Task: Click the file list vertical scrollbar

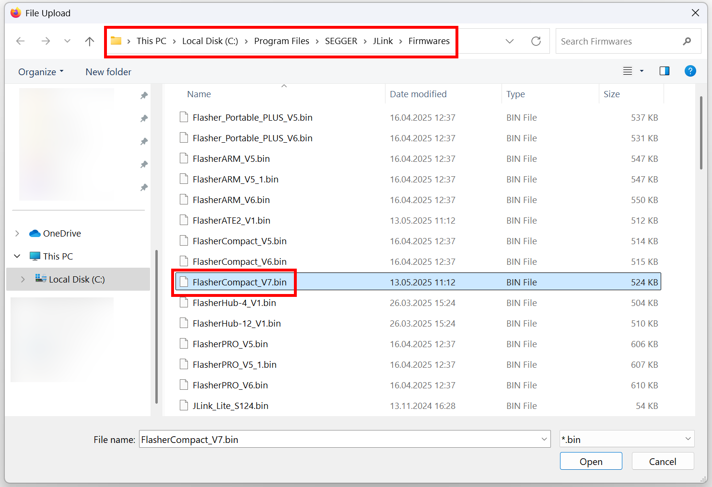Action: (701, 133)
